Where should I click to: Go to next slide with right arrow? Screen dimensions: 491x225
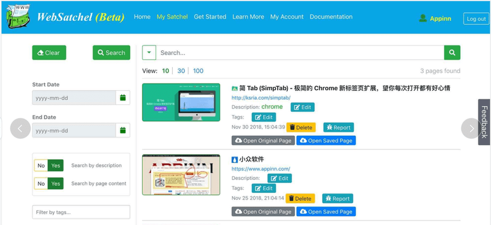pos(471,128)
